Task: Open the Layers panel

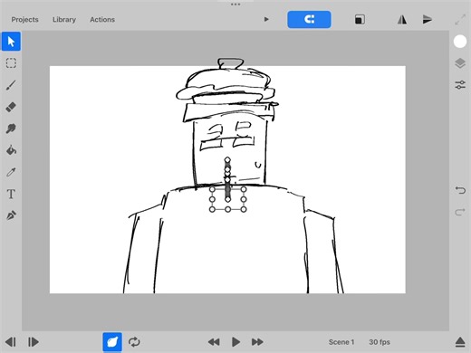Action: (x=460, y=63)
